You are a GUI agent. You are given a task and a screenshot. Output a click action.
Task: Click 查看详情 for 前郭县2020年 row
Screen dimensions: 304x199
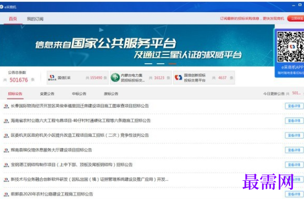tap(294, 194)
